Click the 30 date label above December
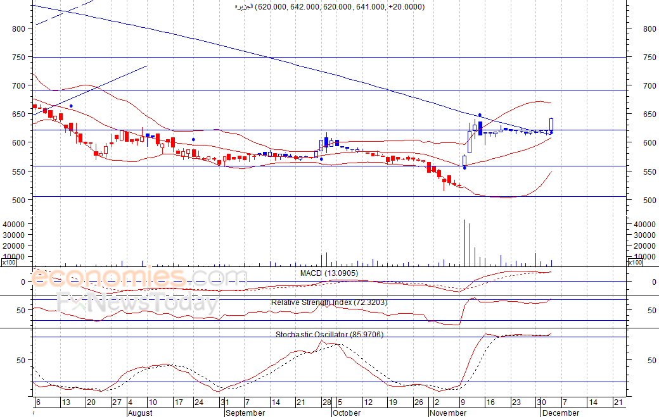 point(541,402)
